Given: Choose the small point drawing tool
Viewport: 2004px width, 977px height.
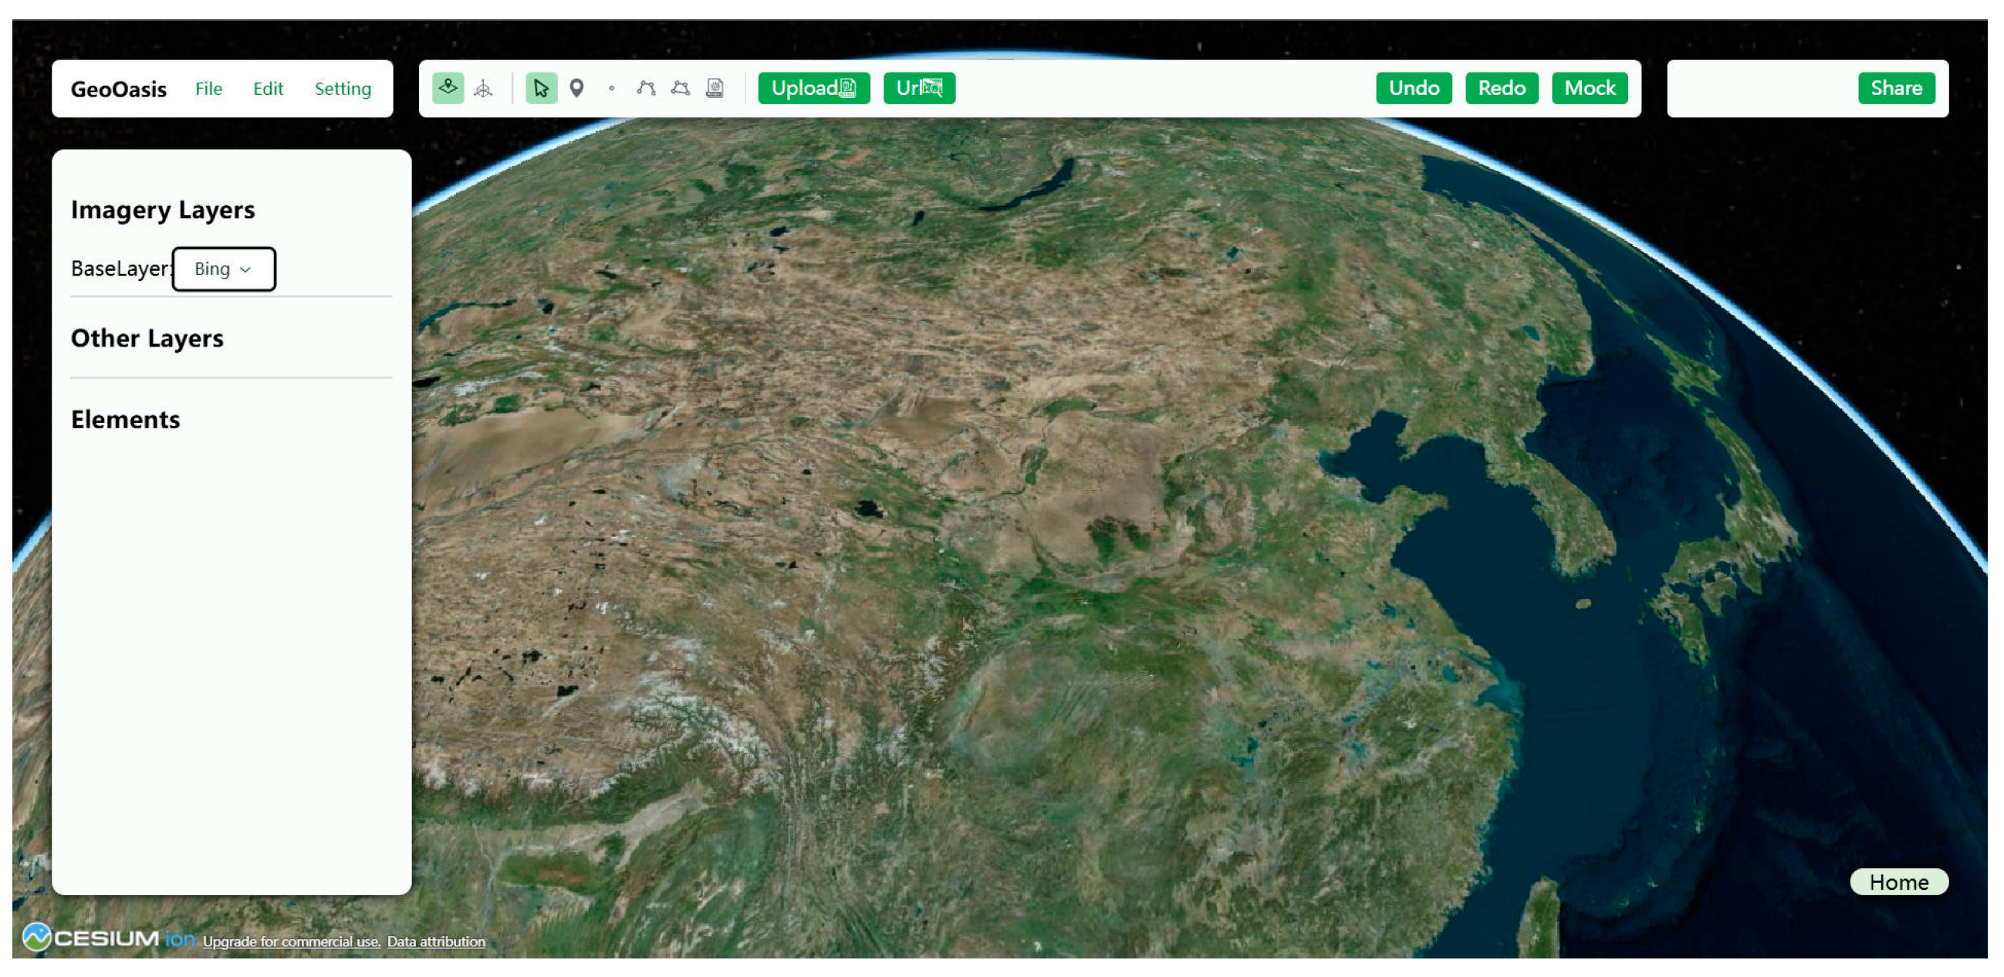Looking at the screenshot, I should 611,89.
